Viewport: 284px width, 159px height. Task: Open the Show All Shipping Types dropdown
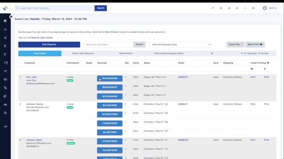pos(180,45)
